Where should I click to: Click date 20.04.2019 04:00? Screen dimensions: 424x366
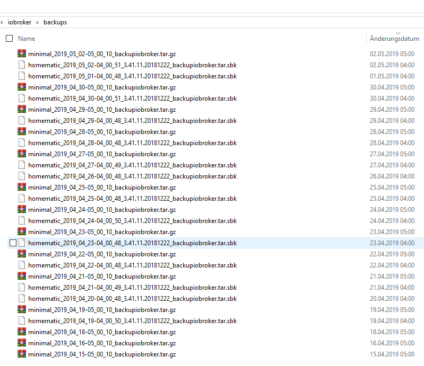click(x=392, y=299)
